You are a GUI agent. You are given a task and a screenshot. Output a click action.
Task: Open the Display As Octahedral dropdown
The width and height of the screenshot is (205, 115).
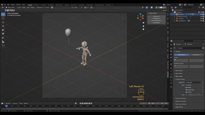click(x=193, y=82)
